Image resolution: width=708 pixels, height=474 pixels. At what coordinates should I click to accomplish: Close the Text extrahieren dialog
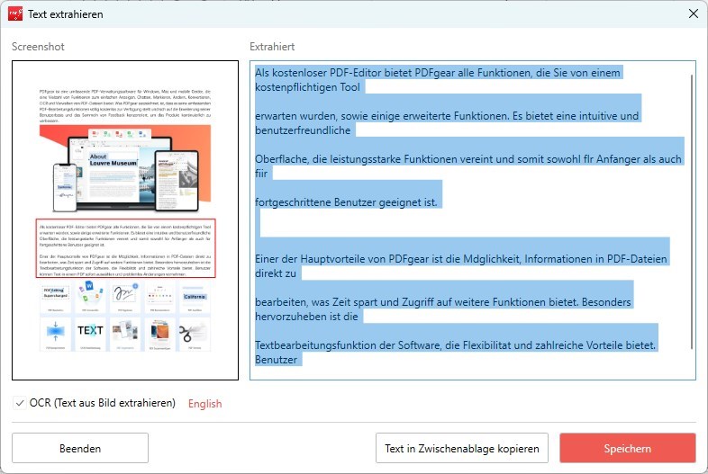pos(694,14)
